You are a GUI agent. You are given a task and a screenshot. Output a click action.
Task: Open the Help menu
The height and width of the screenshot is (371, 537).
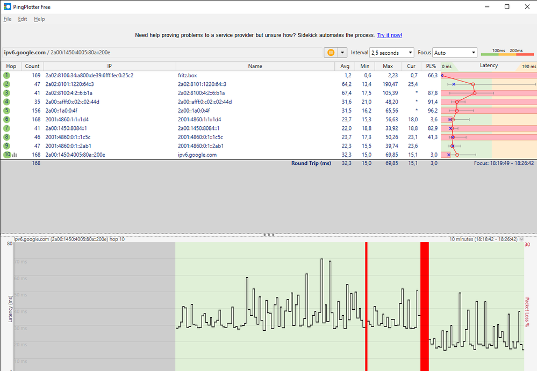point(39,19)
